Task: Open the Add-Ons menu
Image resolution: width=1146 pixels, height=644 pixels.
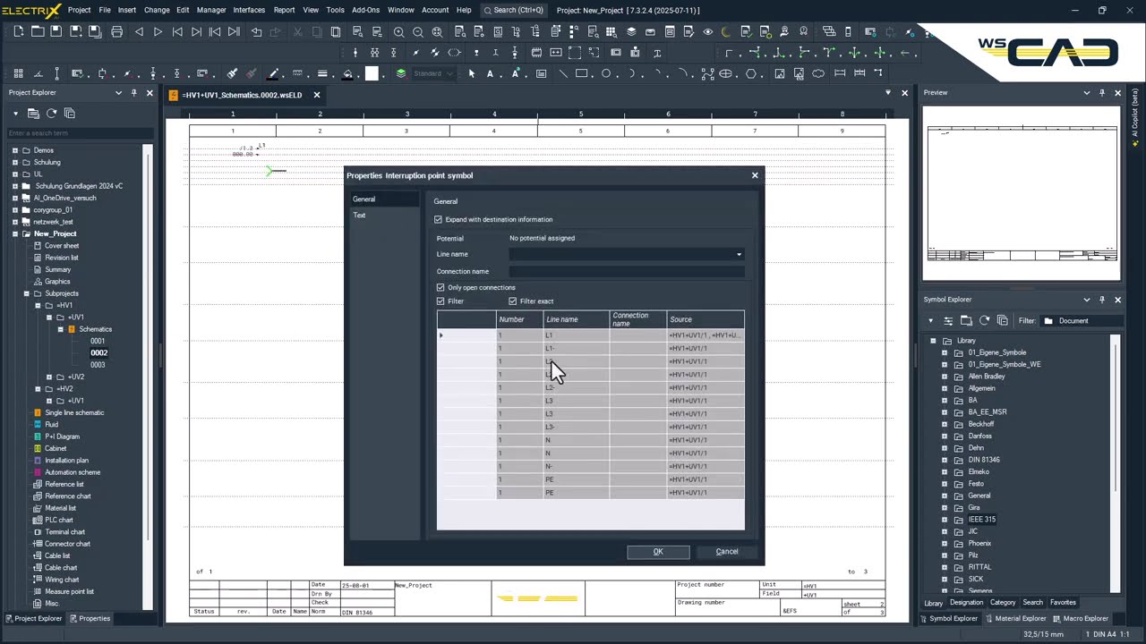Action: coord(365,10)
